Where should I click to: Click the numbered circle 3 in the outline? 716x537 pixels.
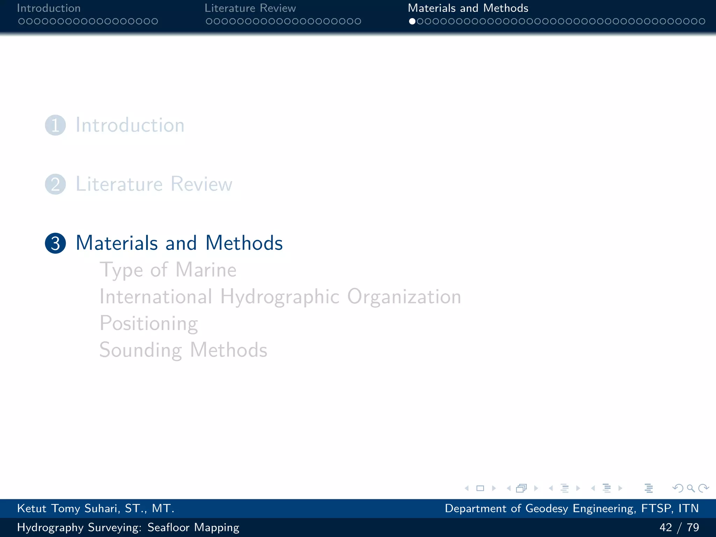pos(55,243)
